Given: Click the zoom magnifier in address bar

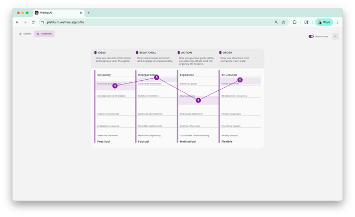Looking at the screenshot, I should pyautogui.click(x=276, y=22).
